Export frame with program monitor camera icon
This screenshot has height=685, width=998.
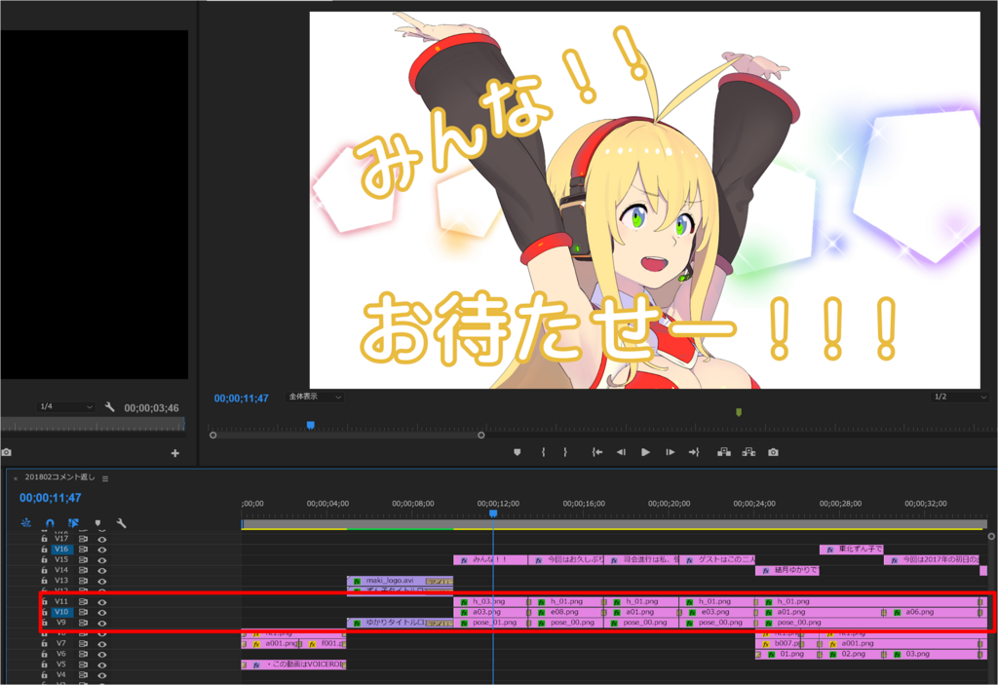click(773, 452)
